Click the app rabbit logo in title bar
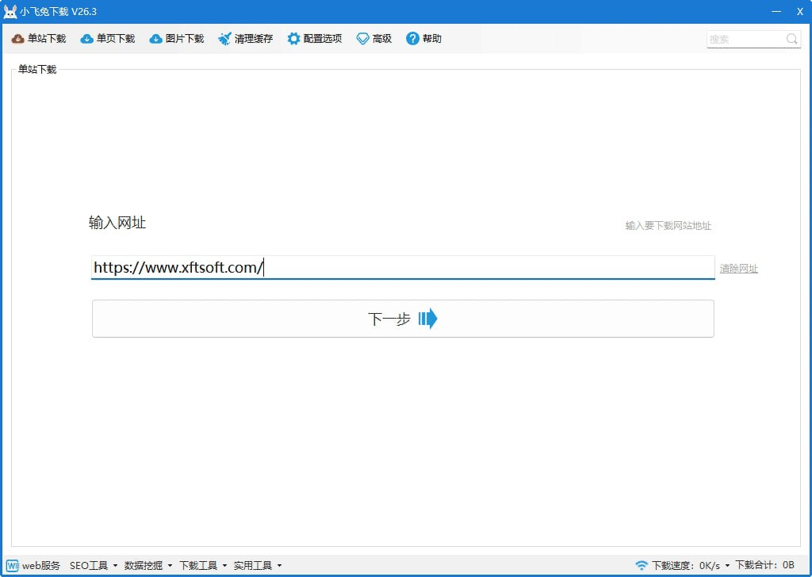Viewport: 812px width, 577px height. point(10,12)
